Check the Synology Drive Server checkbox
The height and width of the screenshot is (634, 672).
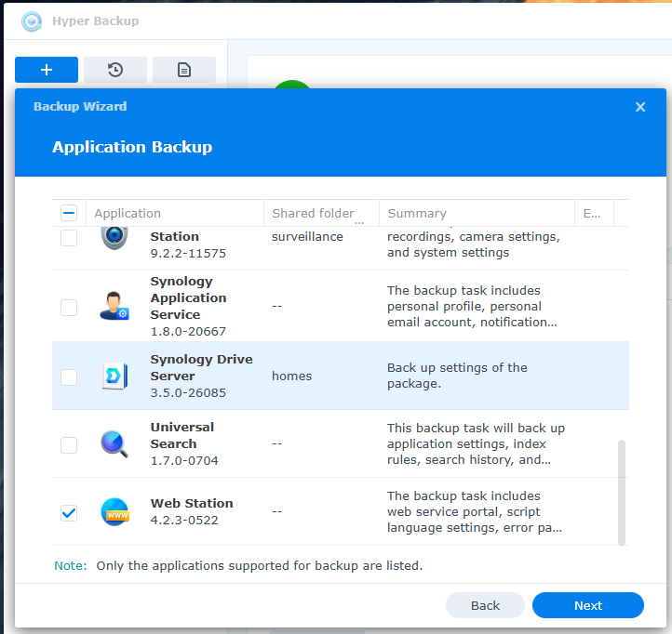[69, 377]
